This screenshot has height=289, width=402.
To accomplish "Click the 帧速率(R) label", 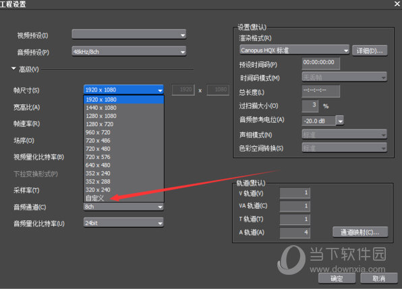I will 26,124.
